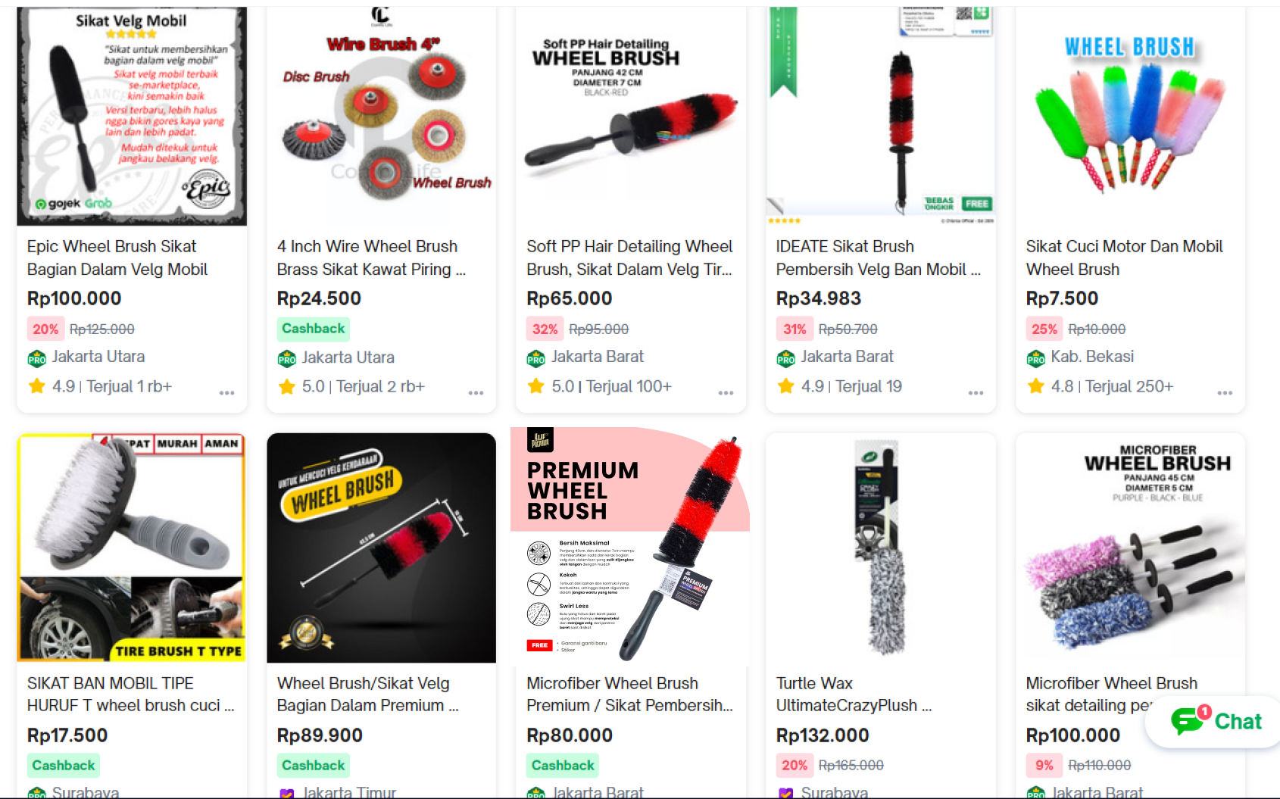Open more options for Epic Wheel Brush
1280x799 pixels.
tap(226, 393)
